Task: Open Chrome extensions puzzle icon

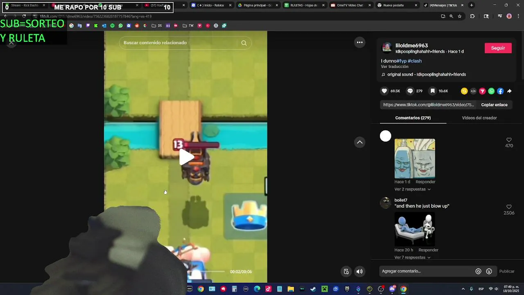Action: [x=472, y=16]
